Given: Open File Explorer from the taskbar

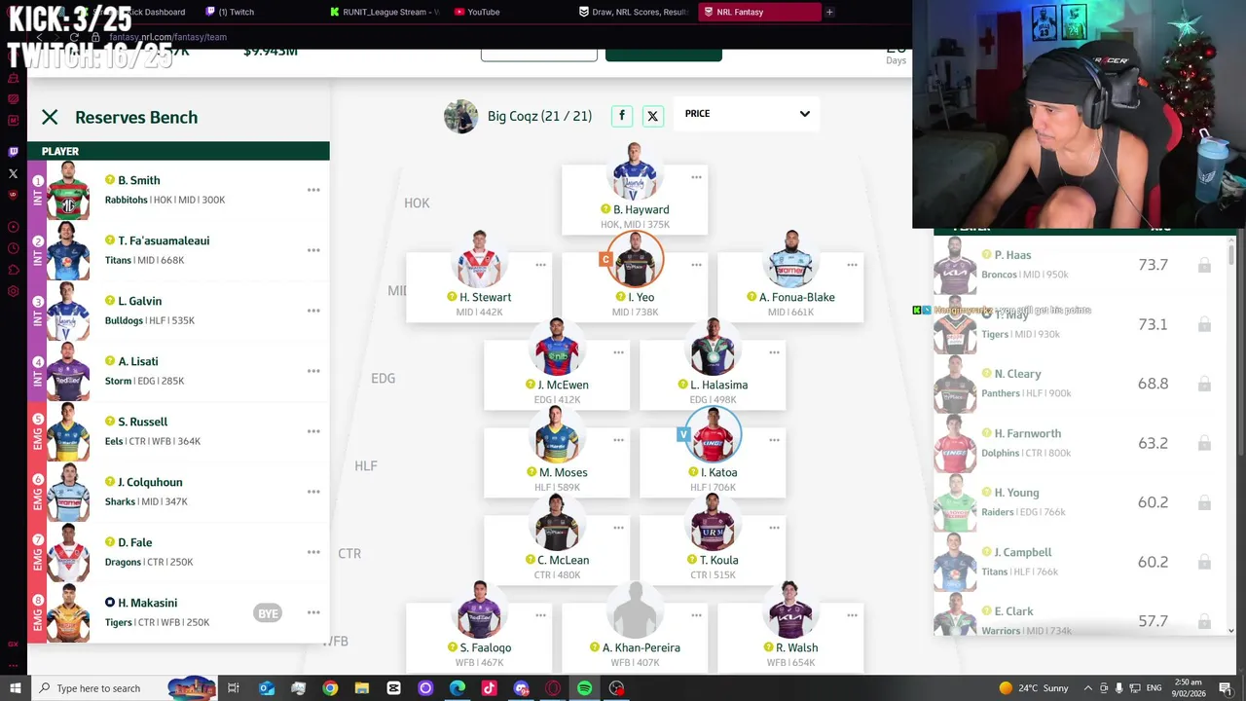Looking at the screenshot, I should [x=361, y=688].
